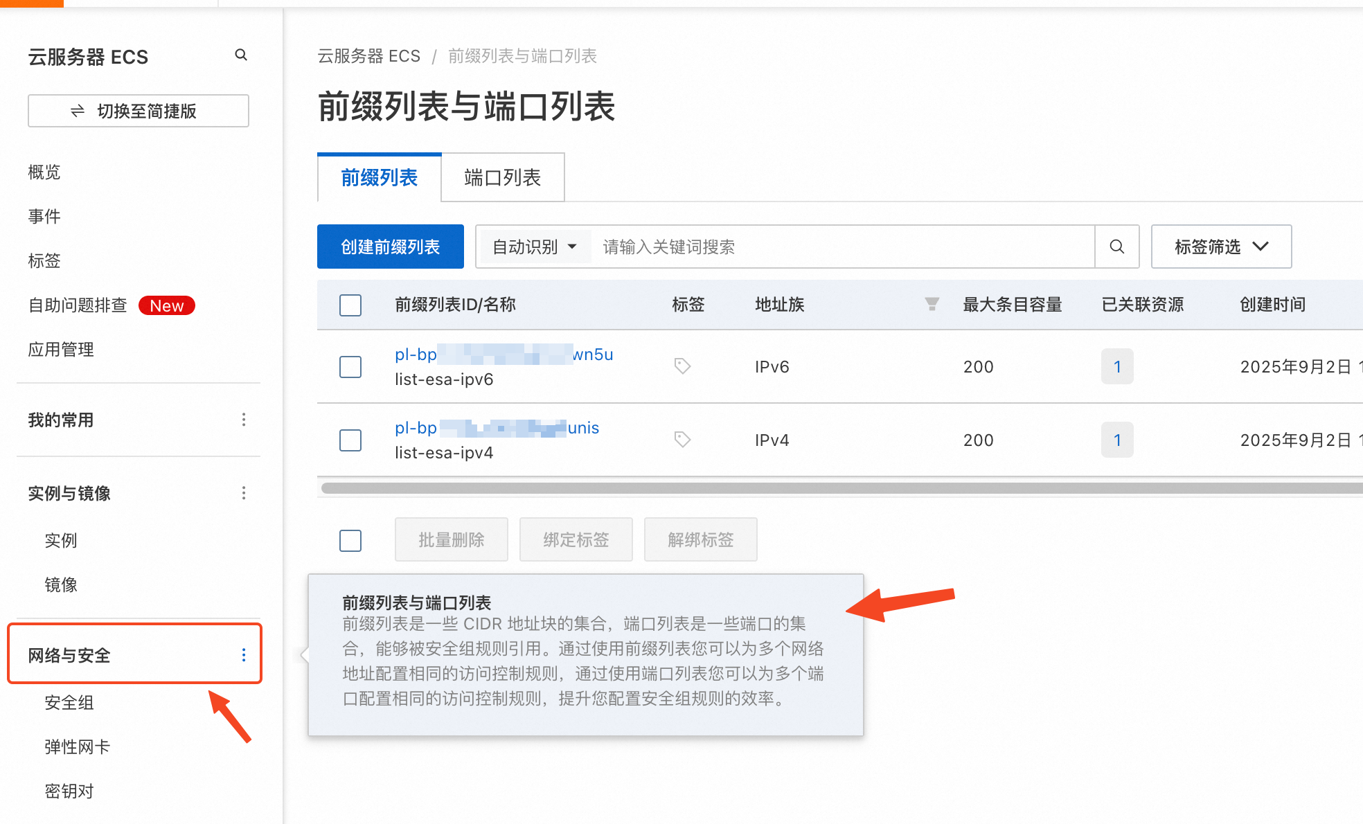
Task: Check the list-esa-ipv6 row checkbox
Action: click(350, 367)
